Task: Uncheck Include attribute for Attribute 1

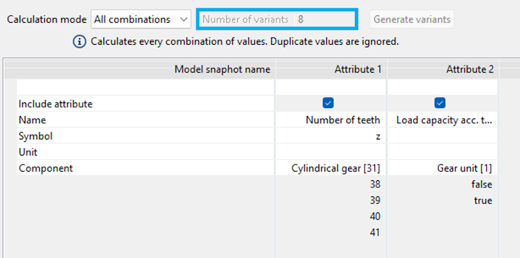Action: click(x=328, y=103)
